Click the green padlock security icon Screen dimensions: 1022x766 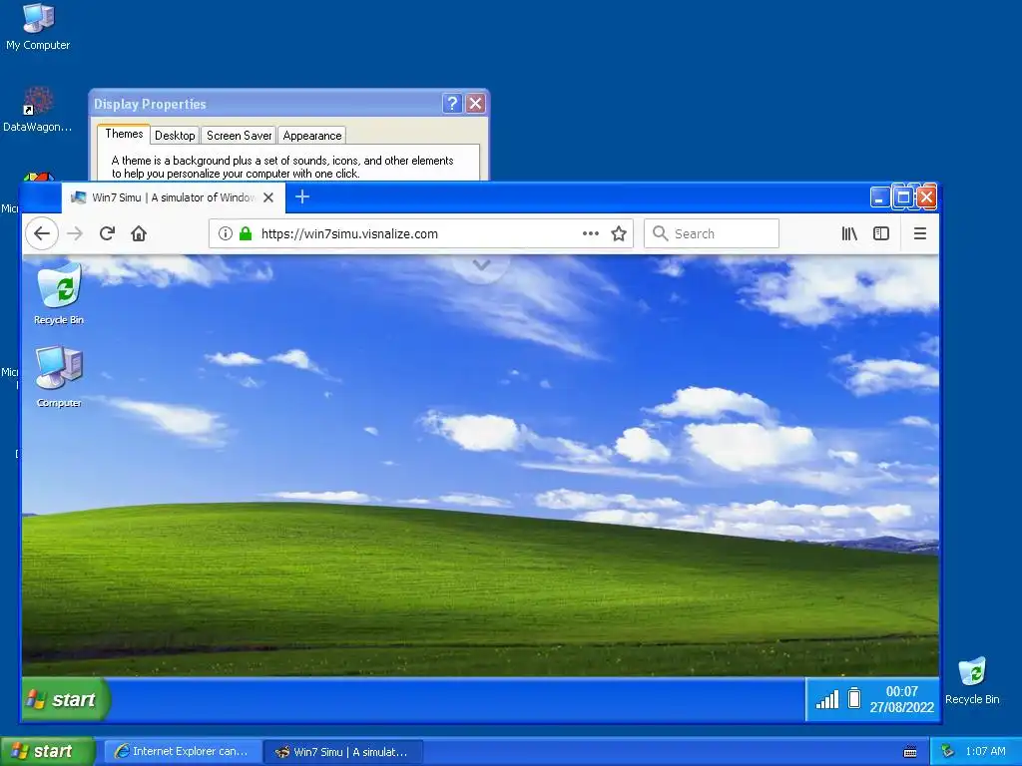[246, 233]
